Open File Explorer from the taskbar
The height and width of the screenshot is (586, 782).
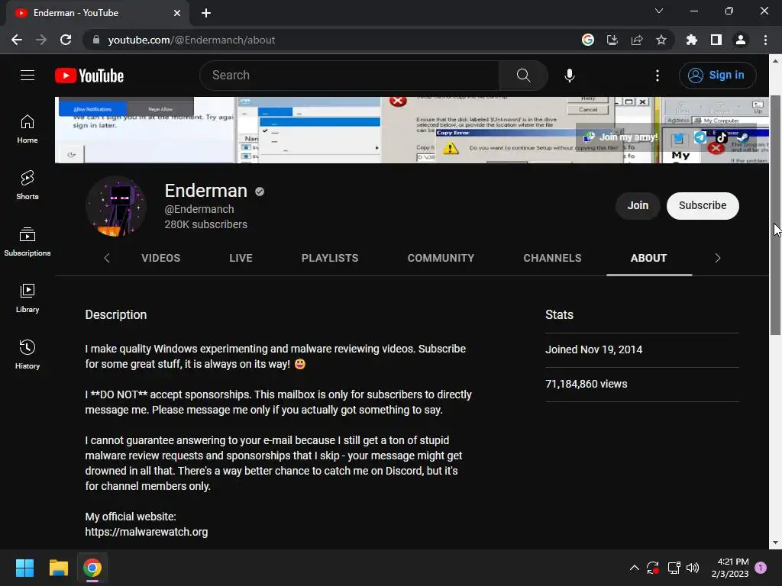click(x=58, y=568)
